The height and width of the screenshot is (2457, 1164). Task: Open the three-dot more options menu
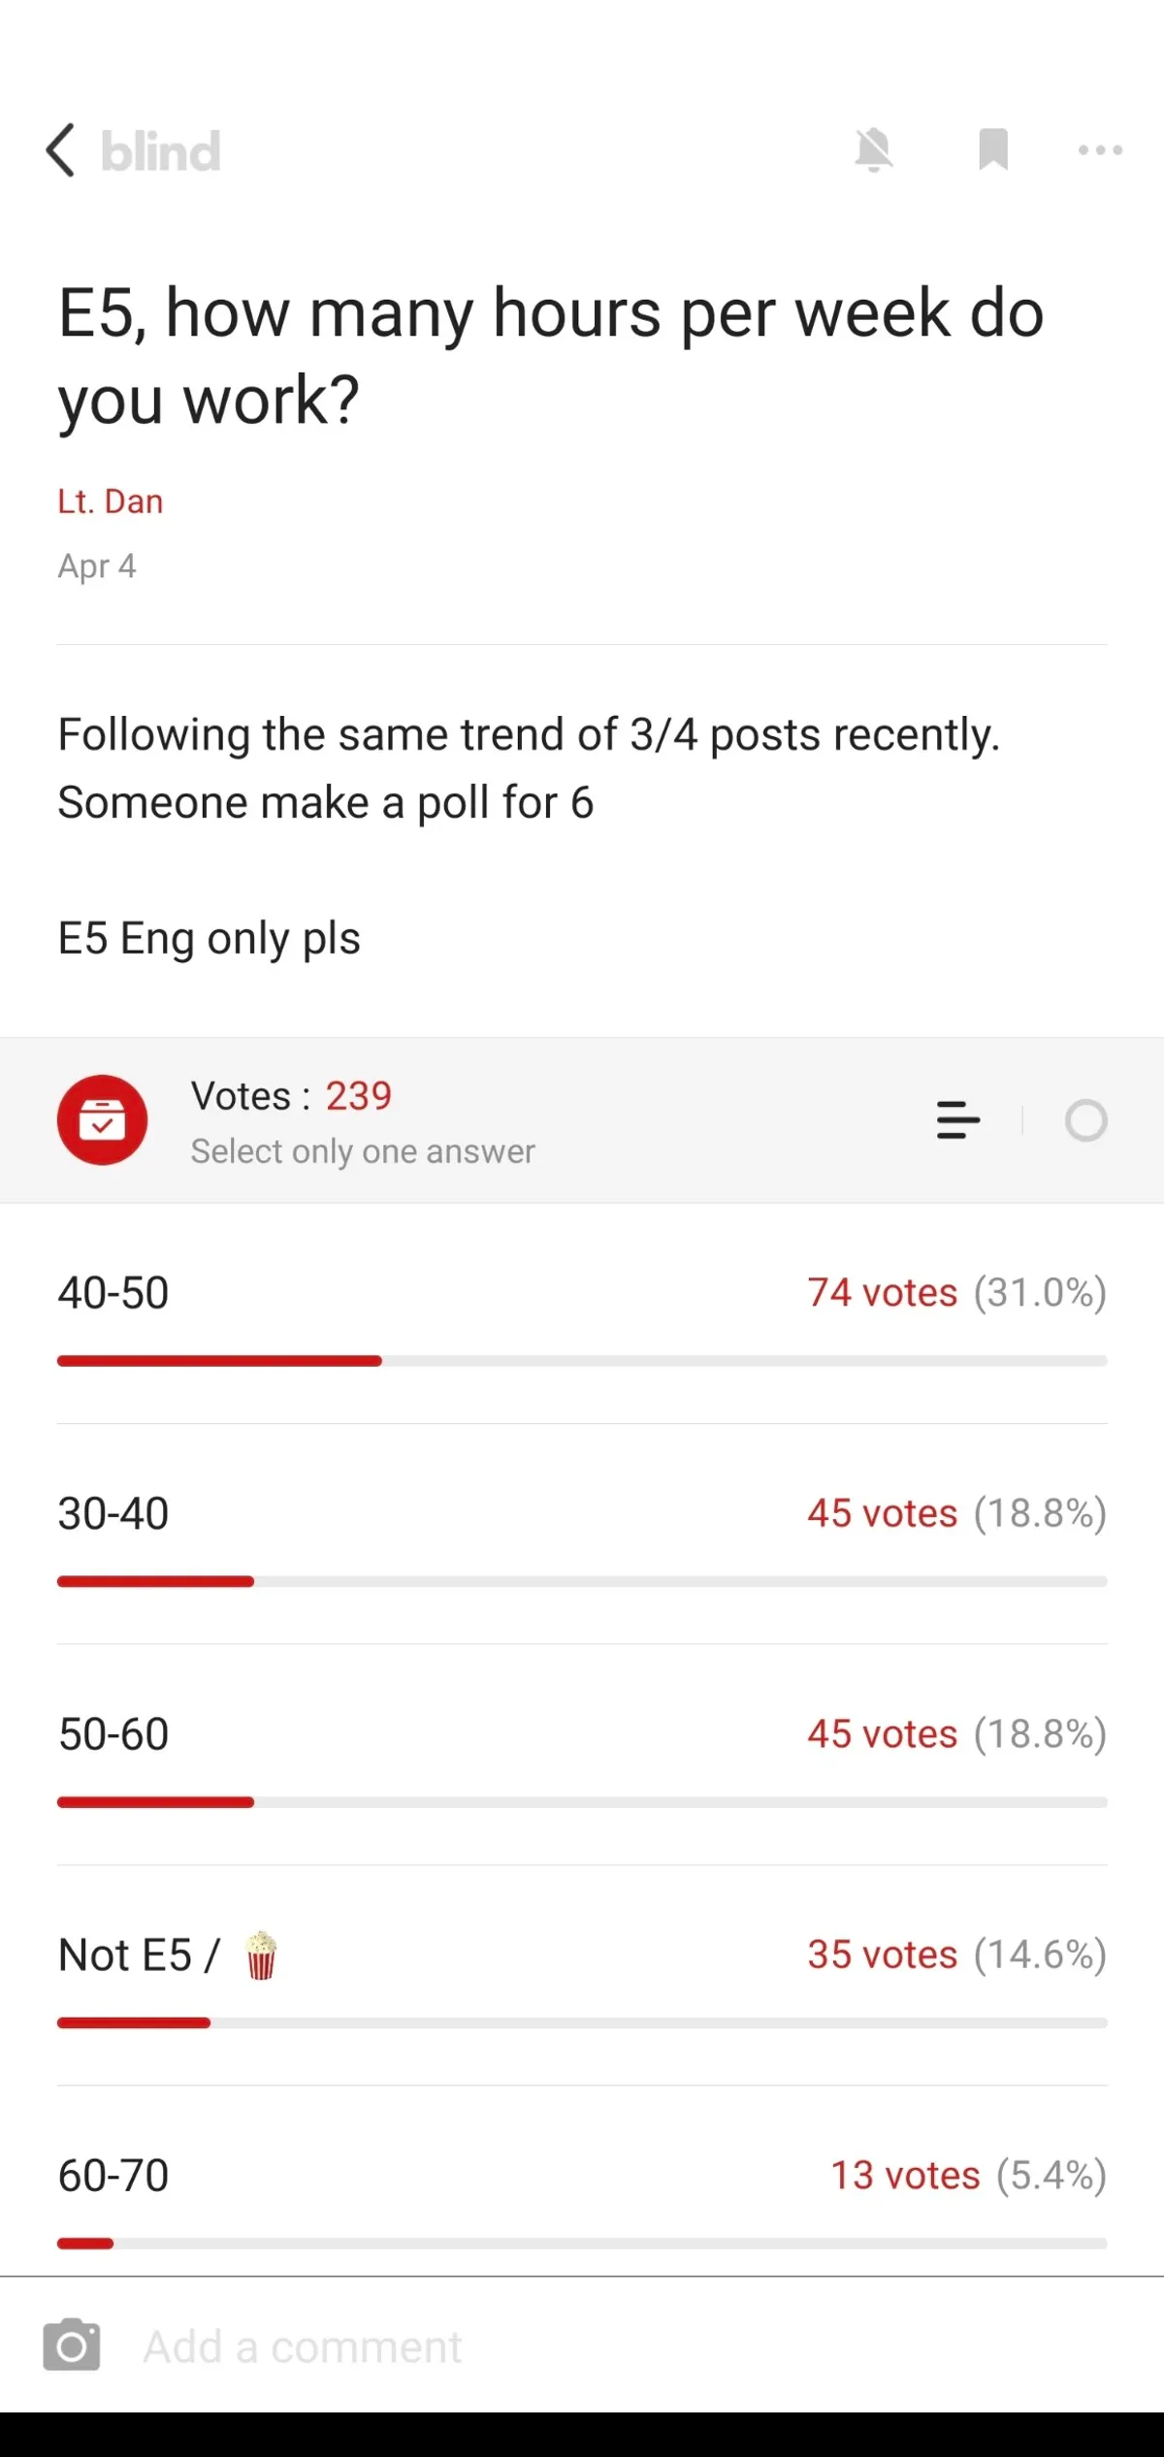pos(1100,150)
